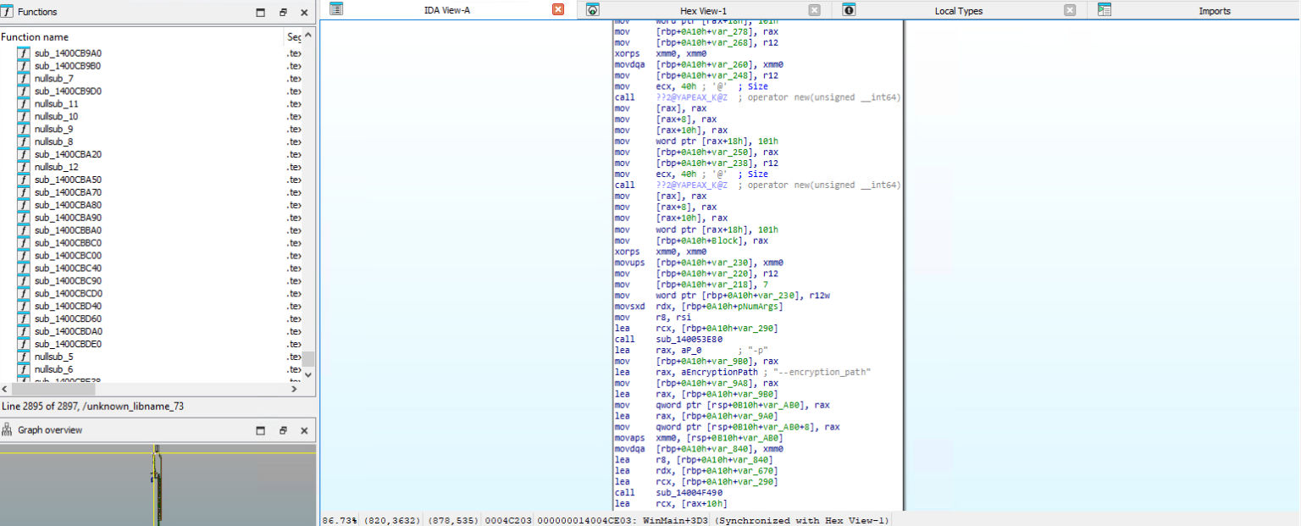Click the functions list vertical scrollbar down arrow
The width and height of the screenshot is (1301, 526).
308,374
